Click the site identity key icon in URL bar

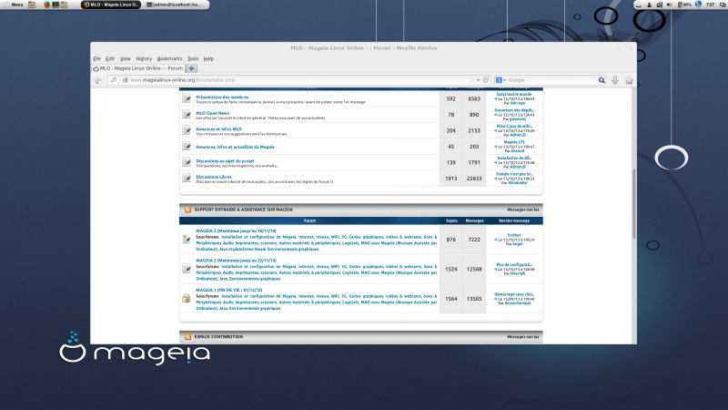click(x=114, y=80)
